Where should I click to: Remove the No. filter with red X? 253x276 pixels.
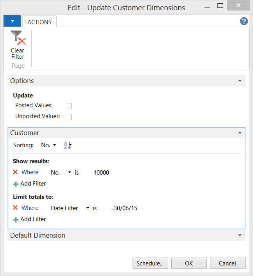[x=15, y=172]
